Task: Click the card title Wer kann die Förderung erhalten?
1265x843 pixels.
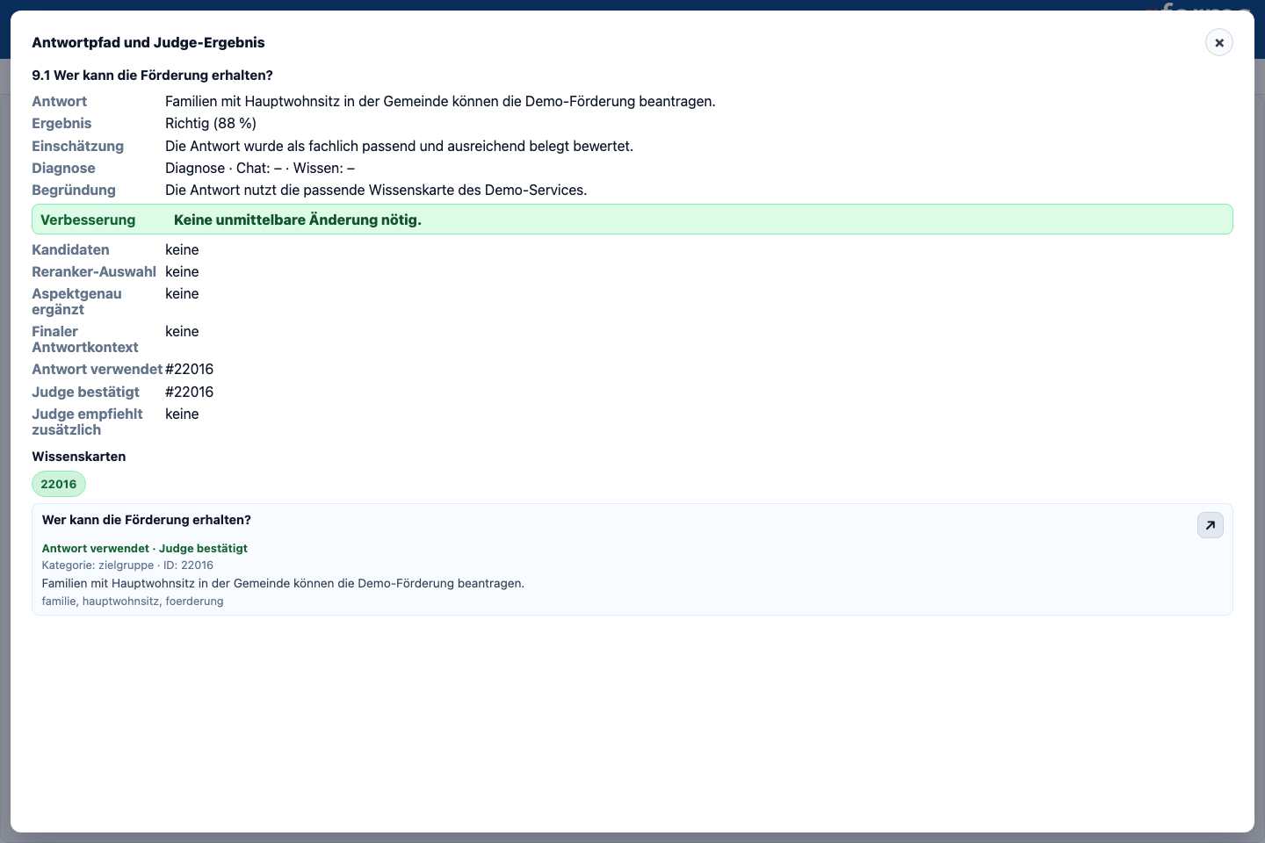Action: pos(147,520)
